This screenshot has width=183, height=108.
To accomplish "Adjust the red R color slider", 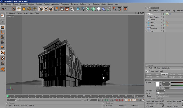I will point(177,83).
